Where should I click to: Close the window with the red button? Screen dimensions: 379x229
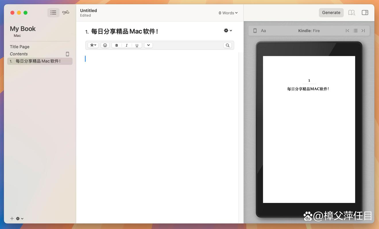pyautogui.click(x=12, y=13)
